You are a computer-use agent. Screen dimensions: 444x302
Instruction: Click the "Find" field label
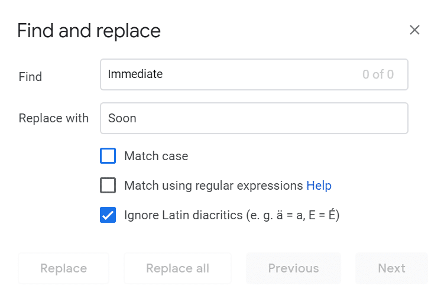pos(30,77)
